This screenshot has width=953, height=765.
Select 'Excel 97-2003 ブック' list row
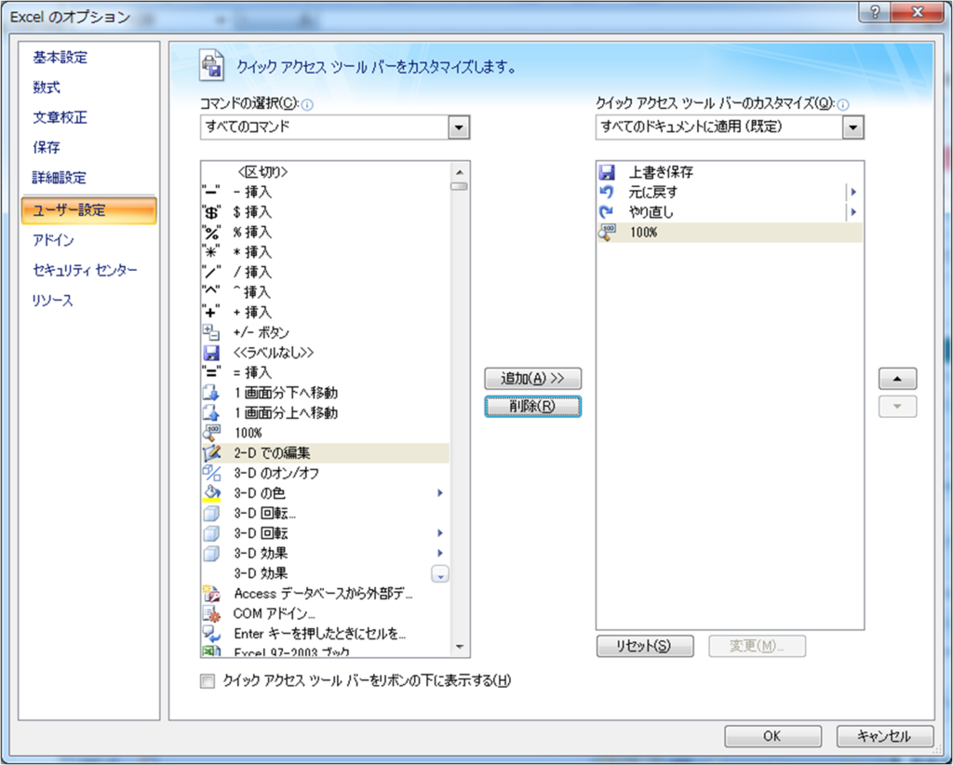click(325, 651)
